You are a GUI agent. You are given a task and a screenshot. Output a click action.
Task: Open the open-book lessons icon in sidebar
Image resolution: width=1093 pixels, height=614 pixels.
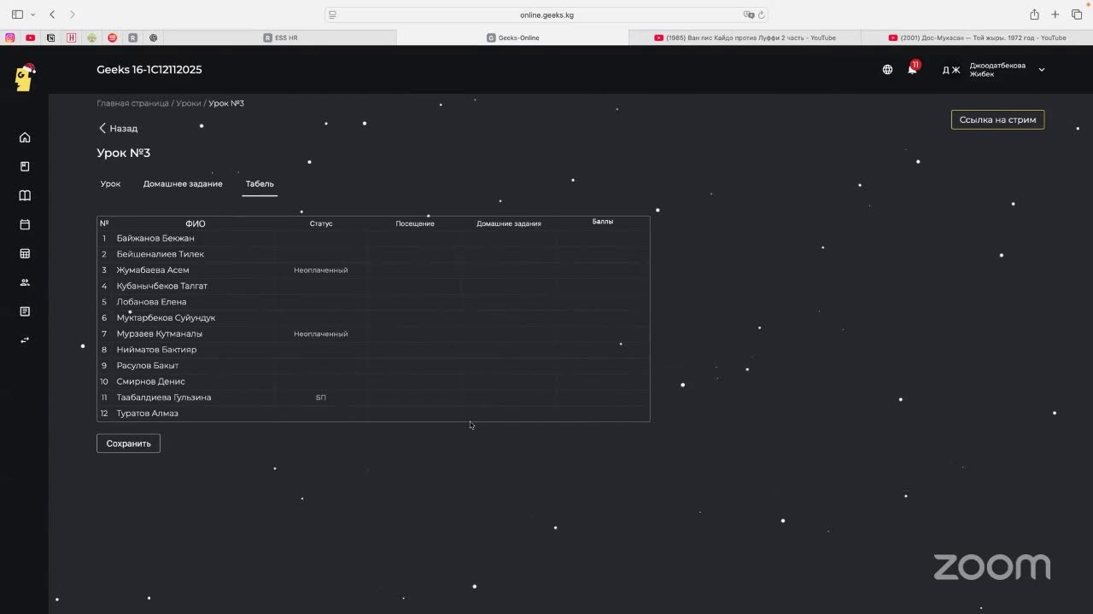(25, 195)
